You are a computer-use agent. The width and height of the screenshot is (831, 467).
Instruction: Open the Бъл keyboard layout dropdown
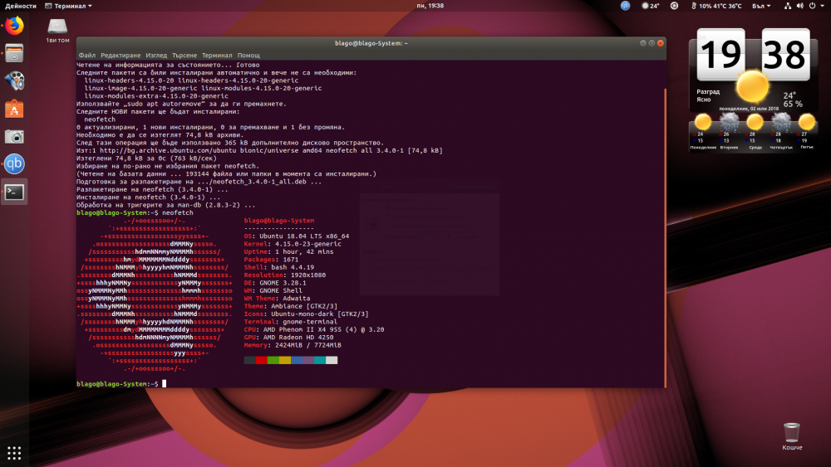click(x=761, y=6)
